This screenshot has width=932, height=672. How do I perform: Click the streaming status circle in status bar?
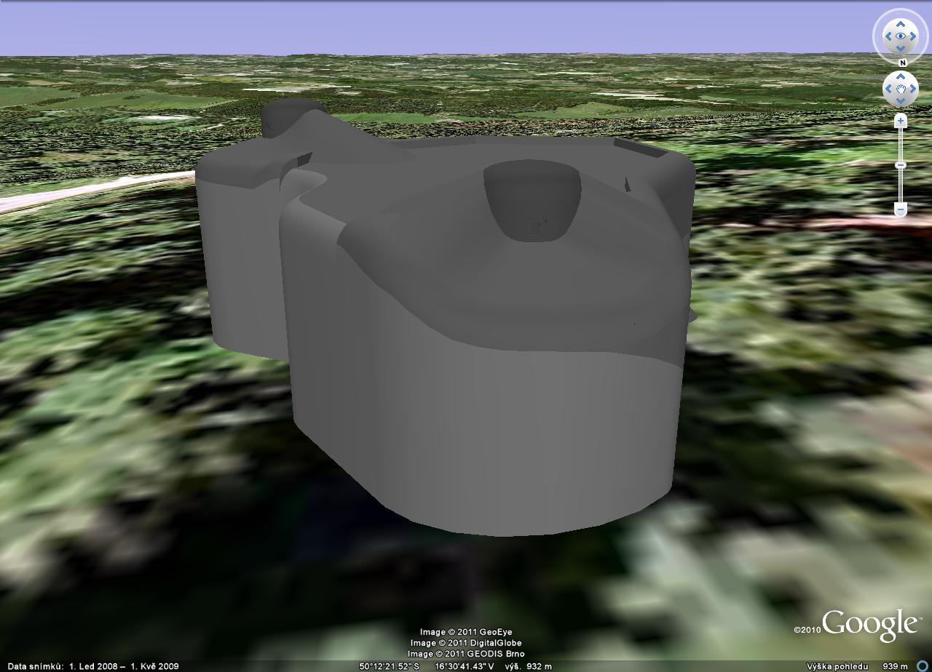tap(923, 666)
